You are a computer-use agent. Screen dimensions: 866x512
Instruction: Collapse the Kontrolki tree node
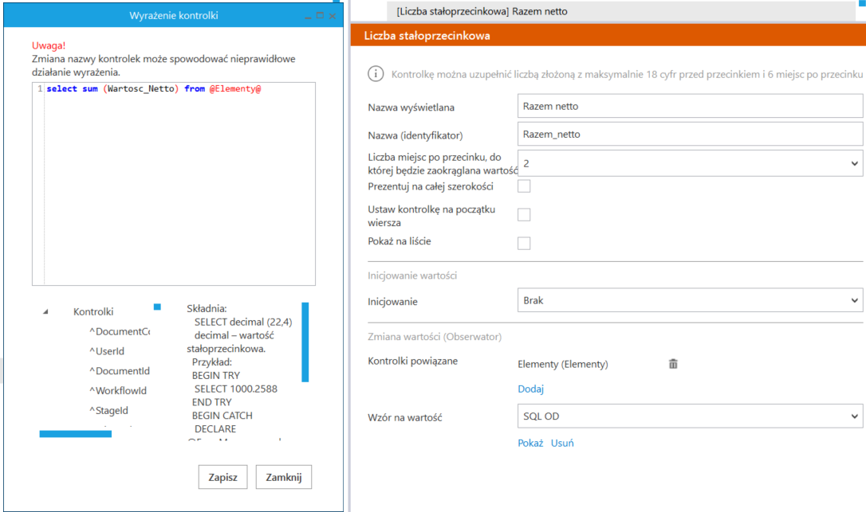[x=45, y=311]
